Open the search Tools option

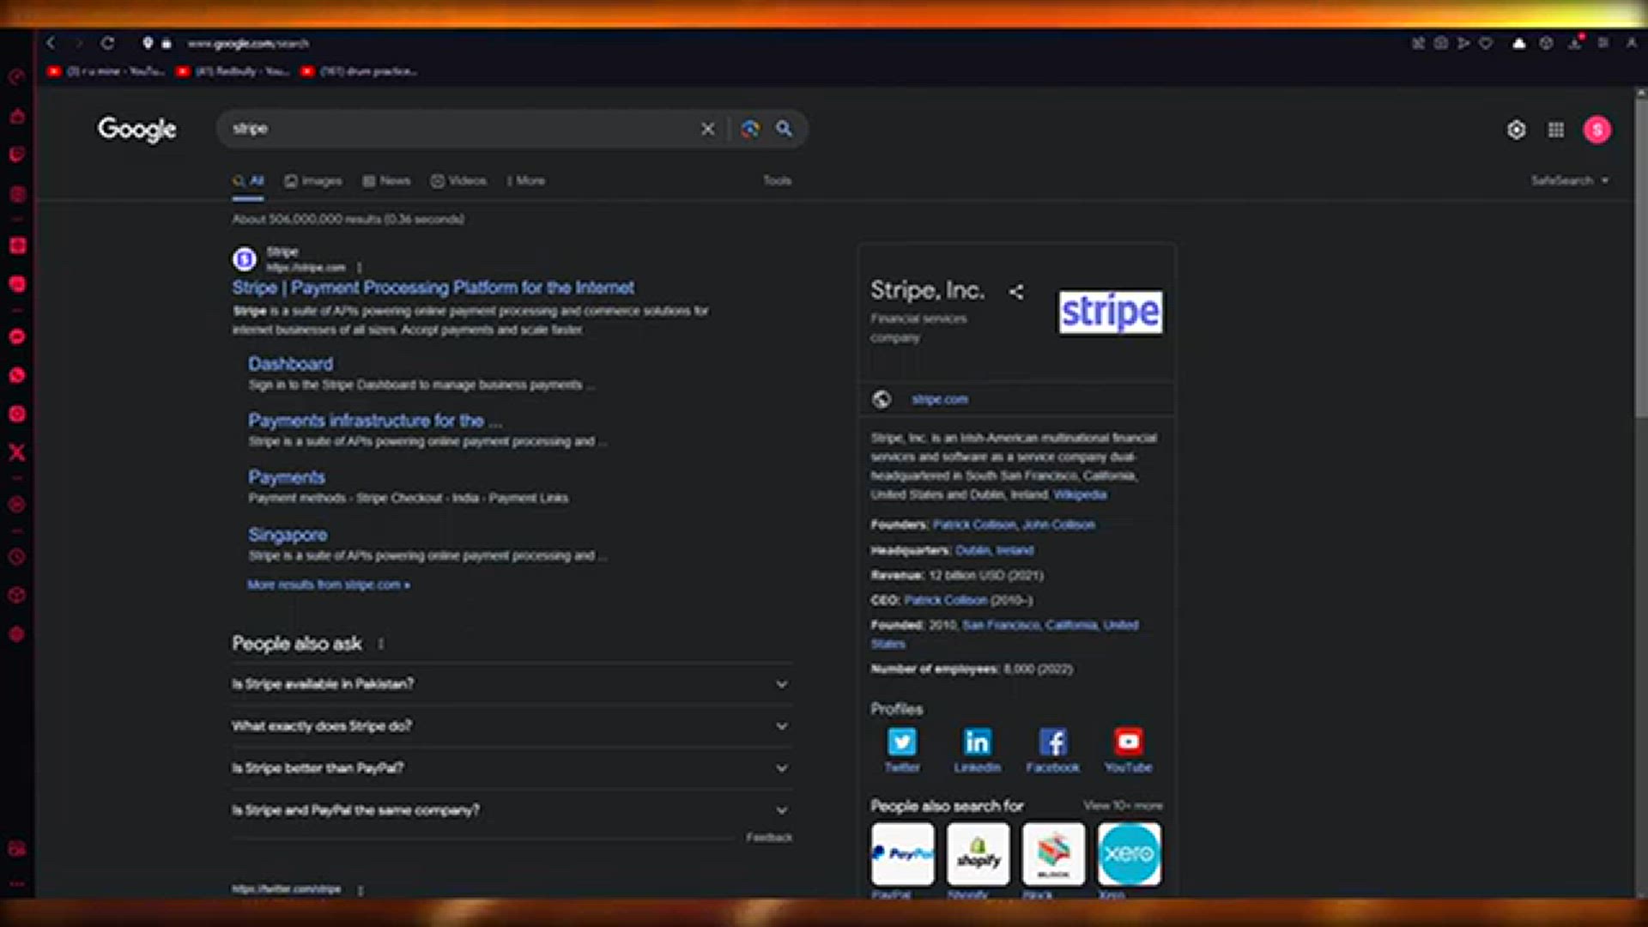[x=777, y=180]
